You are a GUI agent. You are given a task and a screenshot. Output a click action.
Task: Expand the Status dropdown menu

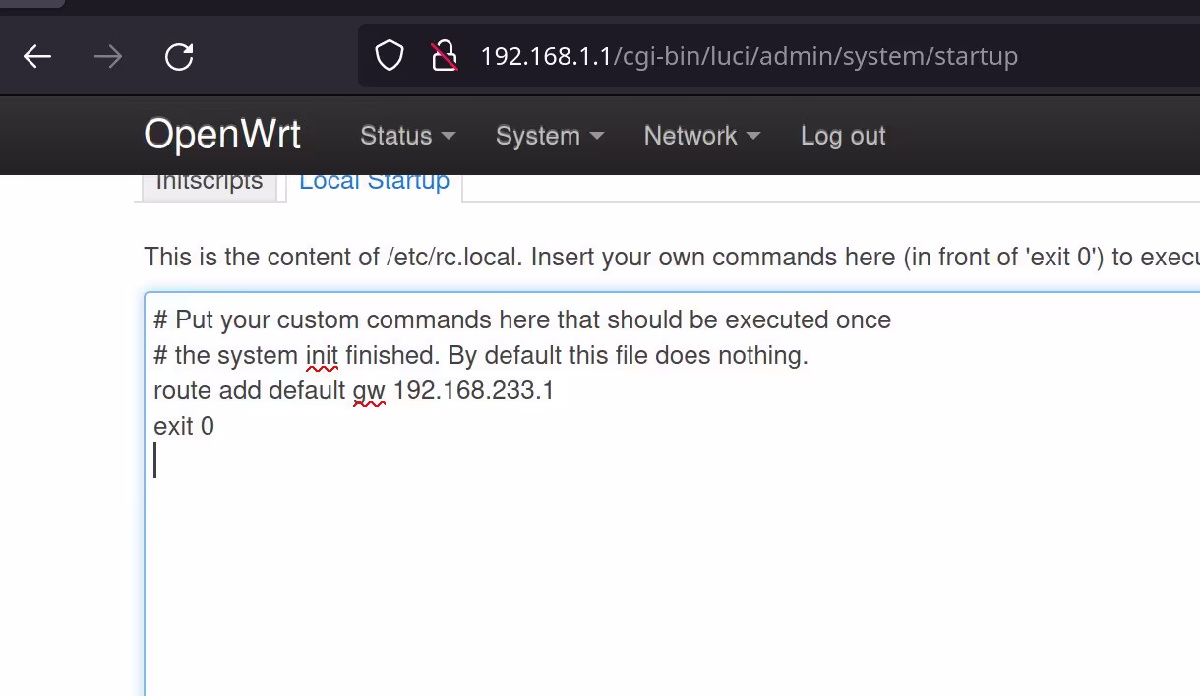407,136
